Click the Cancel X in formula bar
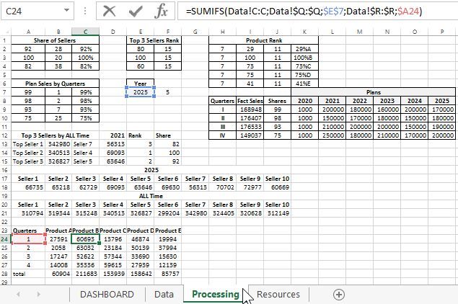This screenshot has height=304, width=458. tap(110, 12)
